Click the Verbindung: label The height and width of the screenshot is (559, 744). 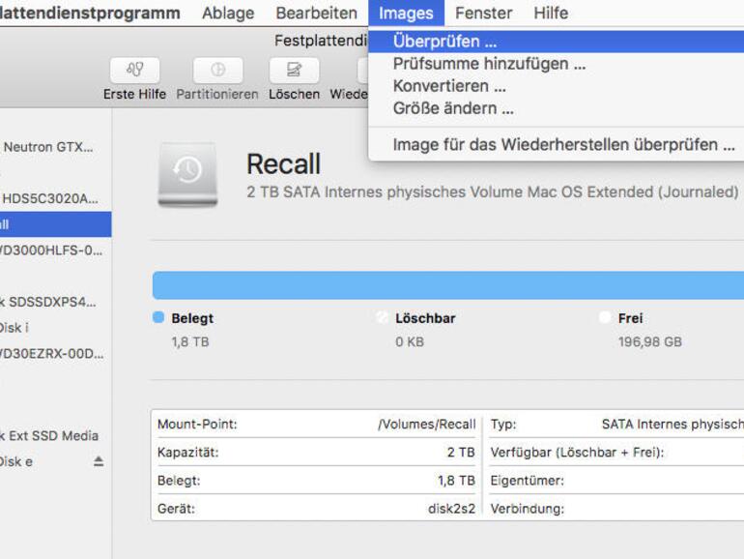pyautogui.click(x=528, y=509)
